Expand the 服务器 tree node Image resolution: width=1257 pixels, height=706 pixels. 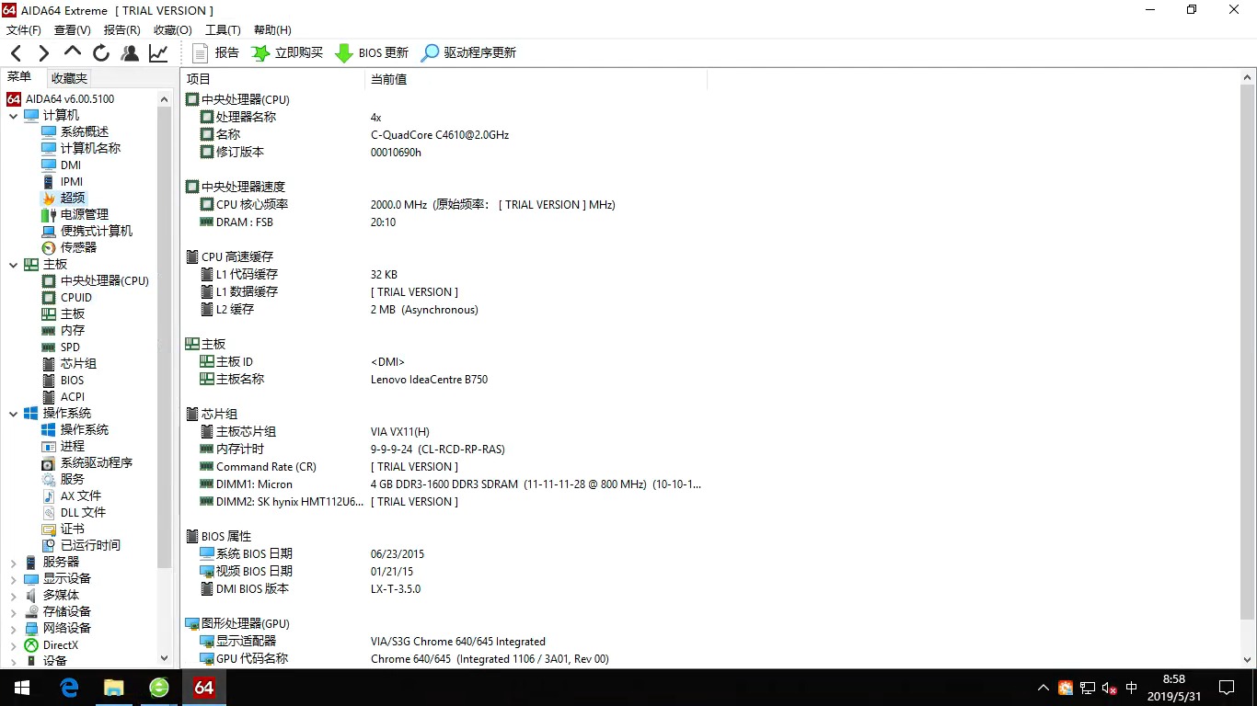pyautogui.click(x=13, y=563)
